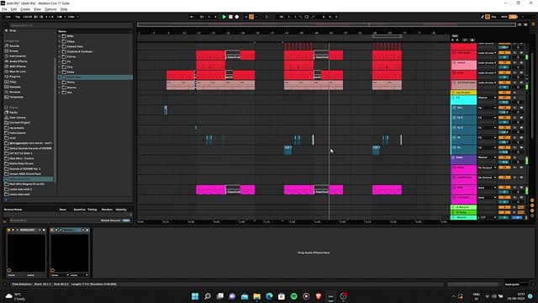Open File Explorer from taskbar
This screenshot has height=303, width=538.
(x=257, y=296)
